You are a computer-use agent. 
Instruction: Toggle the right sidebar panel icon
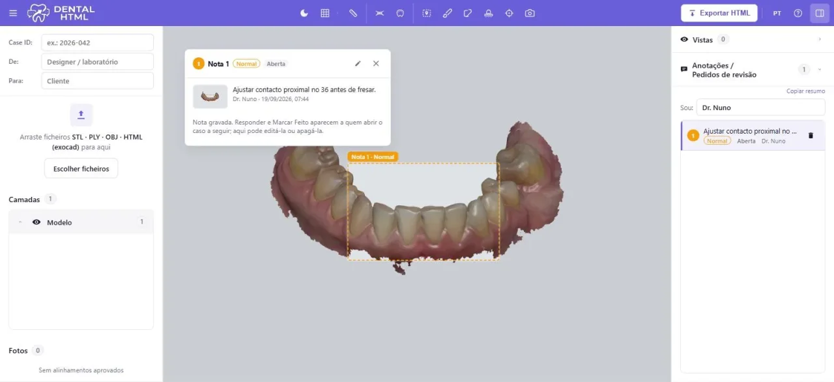click(818, 13)
